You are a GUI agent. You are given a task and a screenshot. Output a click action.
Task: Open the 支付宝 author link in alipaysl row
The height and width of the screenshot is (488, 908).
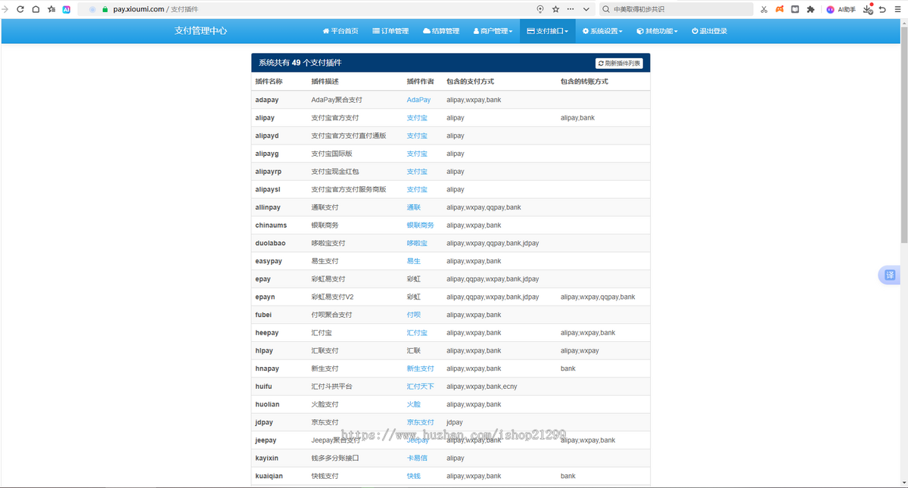point(417,190)
